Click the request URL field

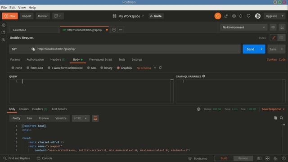coord(138,49)
